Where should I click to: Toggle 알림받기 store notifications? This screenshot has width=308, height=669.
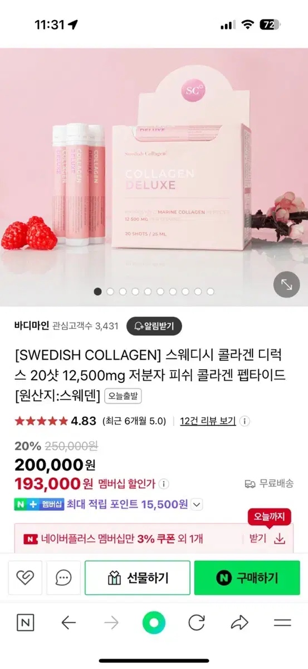(x=154, y=326)
